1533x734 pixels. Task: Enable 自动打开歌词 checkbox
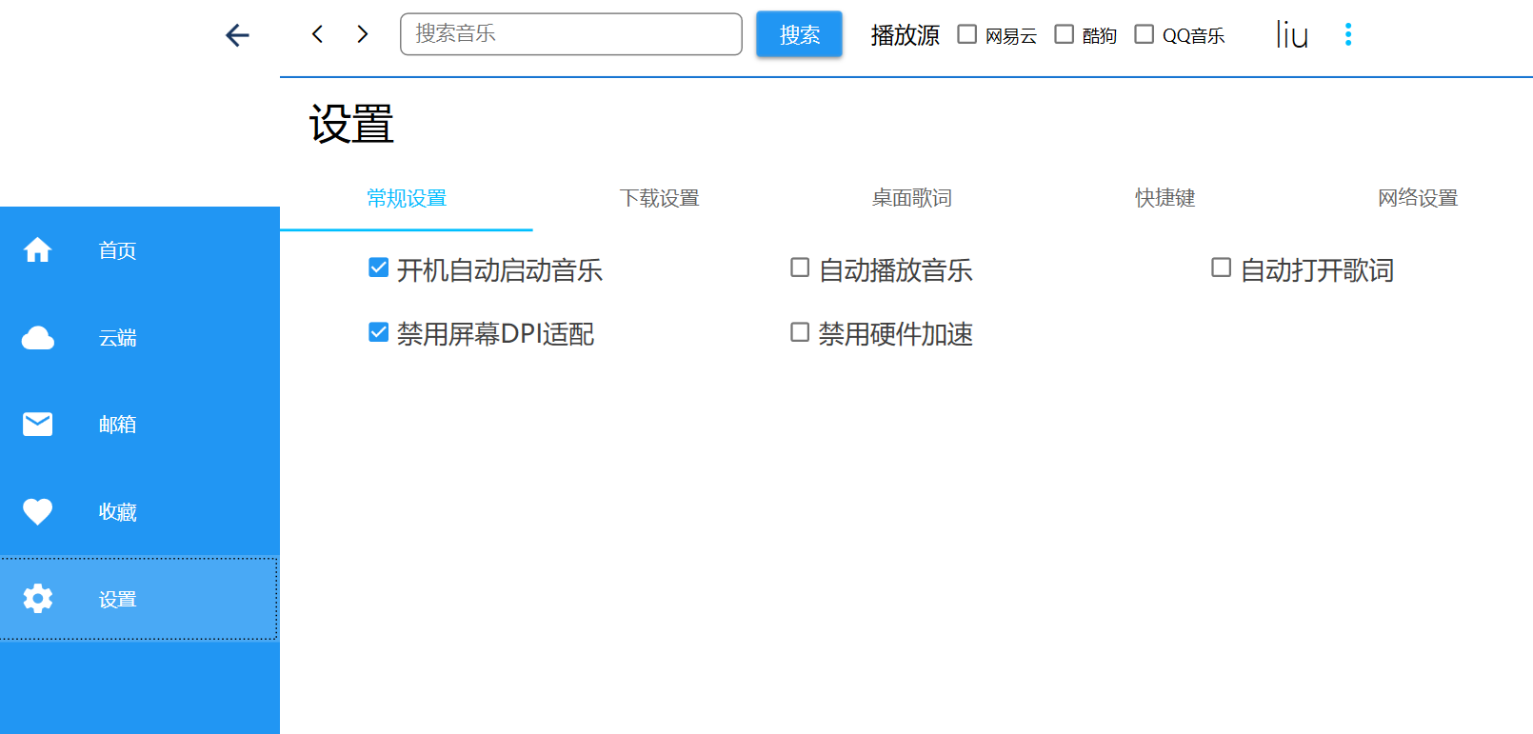pos(1221,268)
